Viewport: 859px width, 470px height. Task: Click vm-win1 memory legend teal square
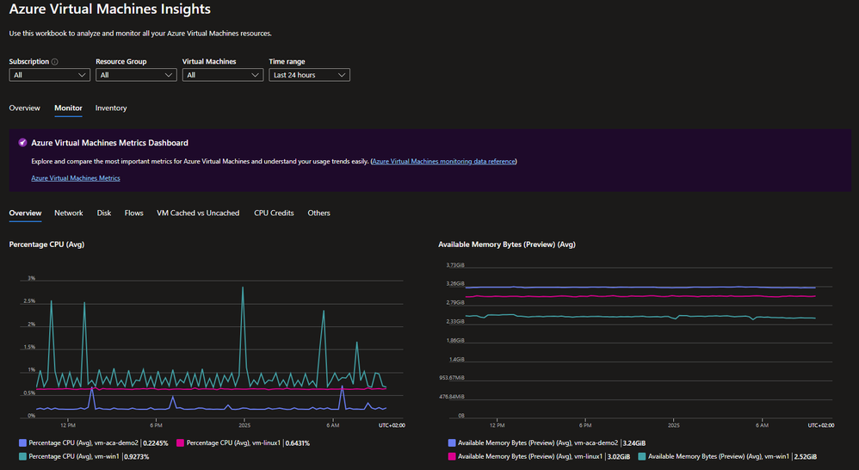(x=641, y=456)
